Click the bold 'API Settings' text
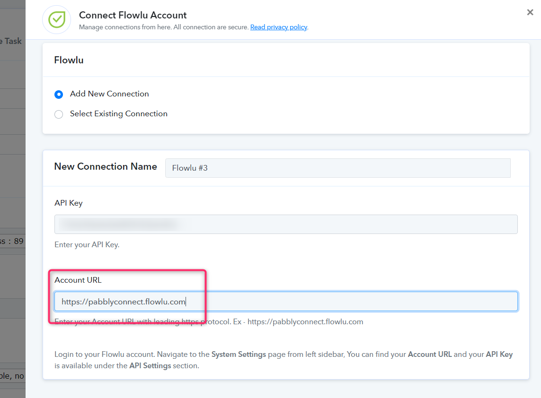 coord(150,365)
